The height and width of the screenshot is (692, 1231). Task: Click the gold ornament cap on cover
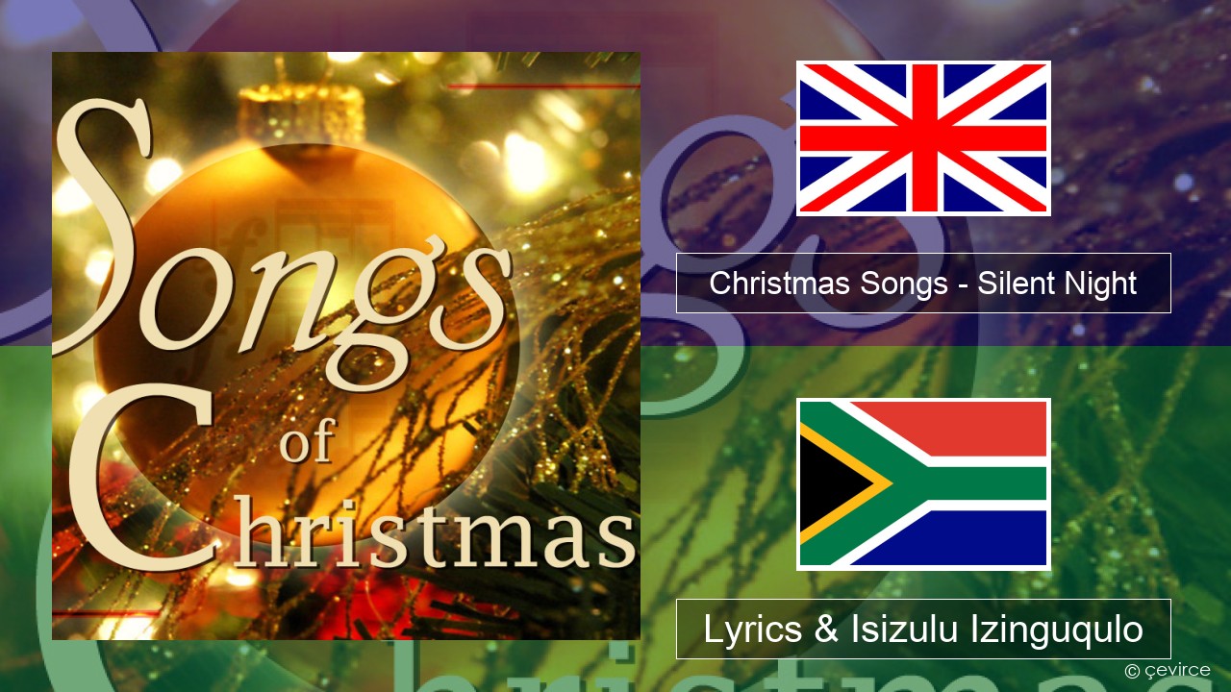tap(301, 109)
